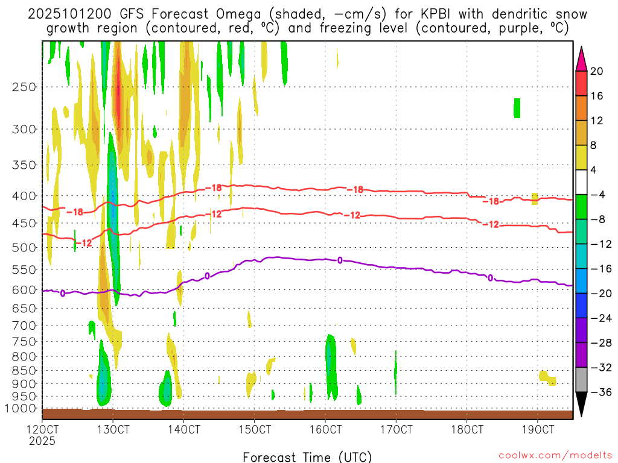The height and width of the screenshot is (463, 618).
Task: Click the Forecast Time (UTC) axis title
Action: pyautogui.click(x=307, y=457)
